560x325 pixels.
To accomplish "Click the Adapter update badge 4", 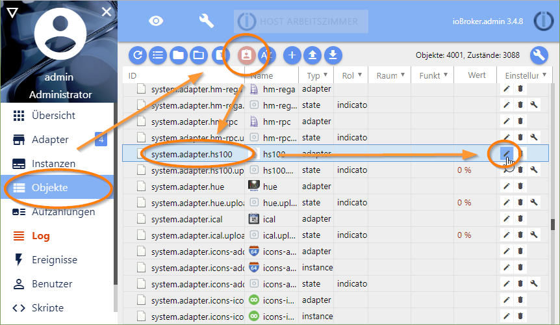I will 101,139.
